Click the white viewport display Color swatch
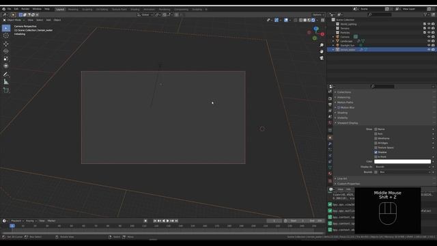437x246 pixels. [402, 161]
